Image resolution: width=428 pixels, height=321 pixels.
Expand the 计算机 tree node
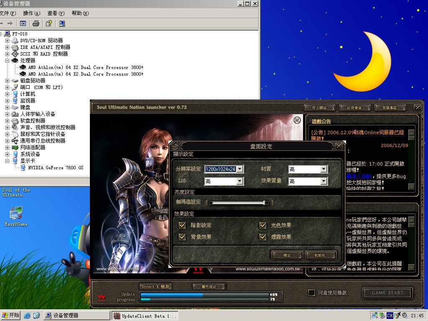click(x=8, y=94)
